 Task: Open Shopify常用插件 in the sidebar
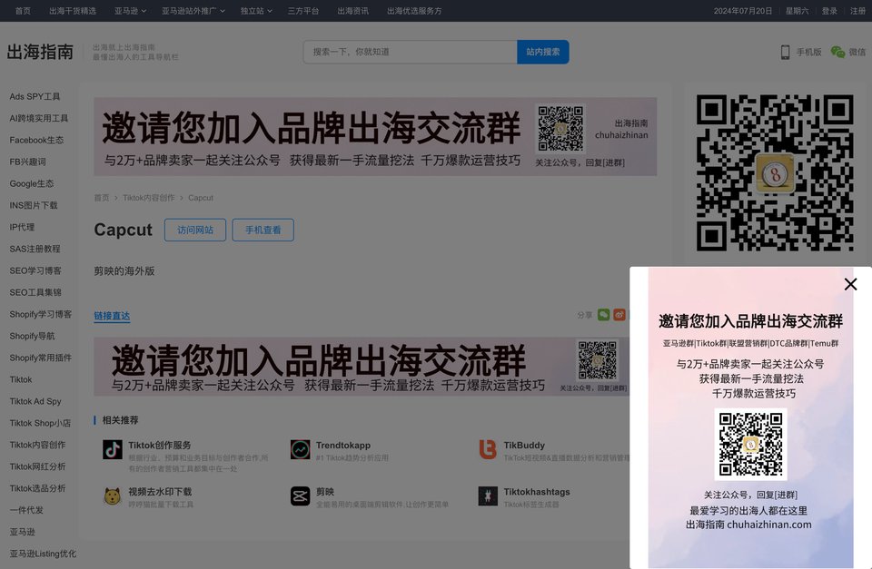(x=41, y=358)
